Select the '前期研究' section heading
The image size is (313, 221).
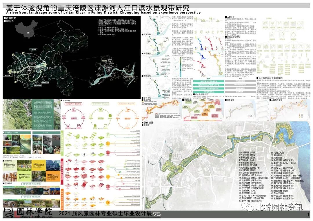click(x=10, y=18)
